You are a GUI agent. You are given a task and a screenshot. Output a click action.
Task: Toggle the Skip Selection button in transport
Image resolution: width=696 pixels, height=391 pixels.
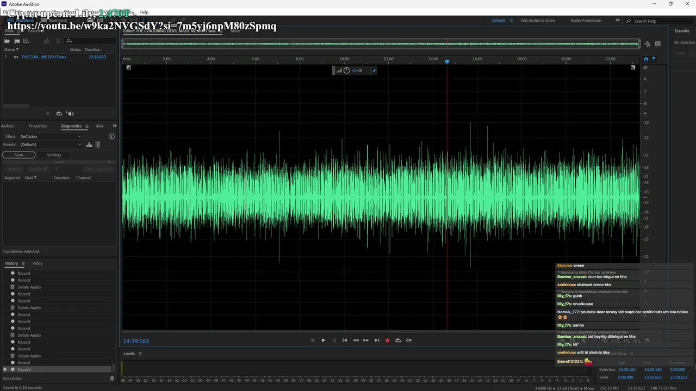tap(409, 340)
